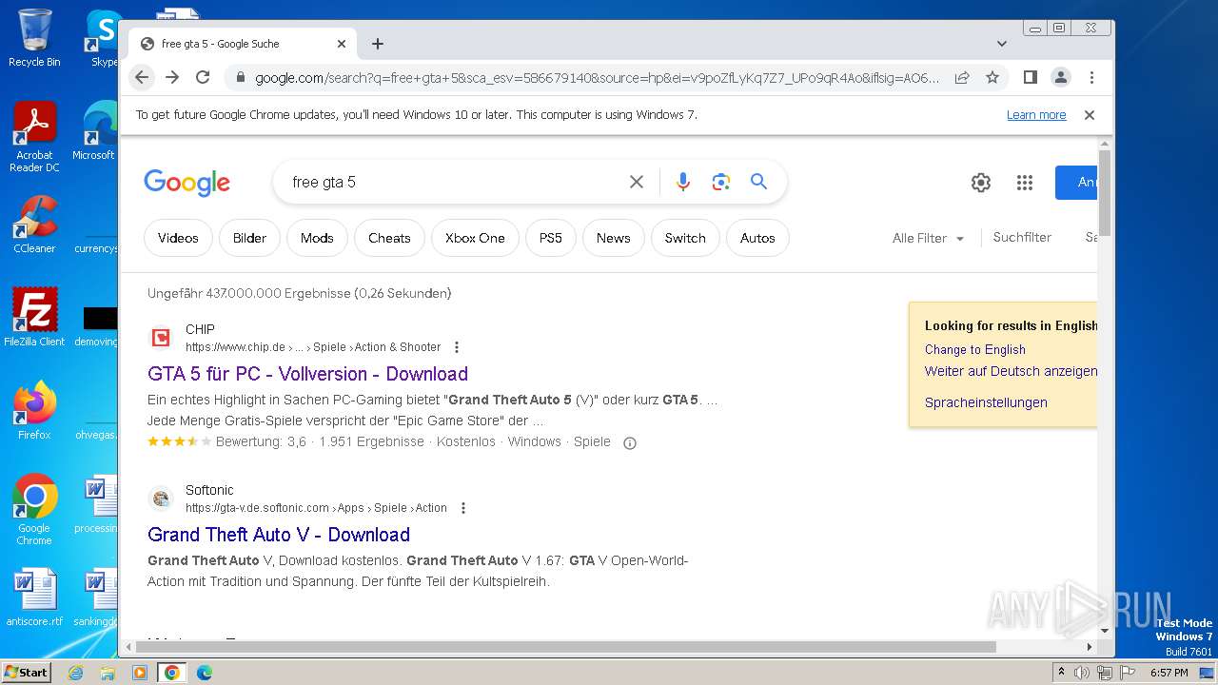Open the Windows Start menu

click(x=26, y=672)
